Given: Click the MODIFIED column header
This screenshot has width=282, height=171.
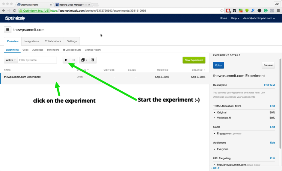Looking at the screenshot, I should click(163, 70).
